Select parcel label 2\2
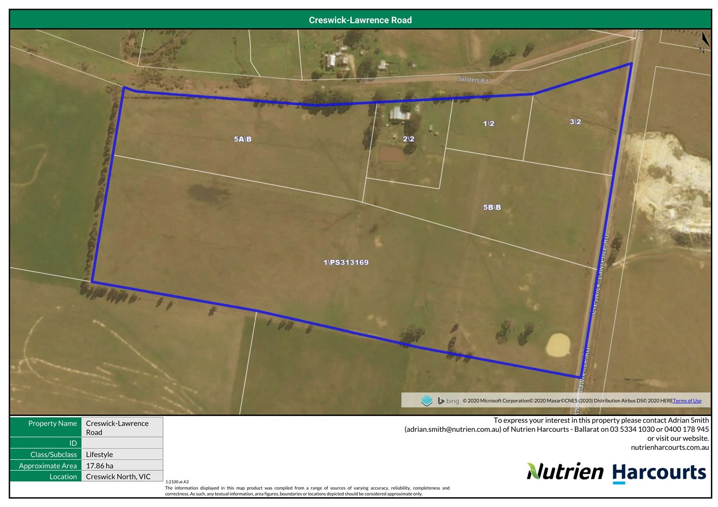This screenshot has height=507, width=718. point(409,139)
